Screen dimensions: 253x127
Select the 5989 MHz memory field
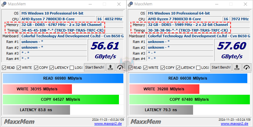tap(198, 25)
